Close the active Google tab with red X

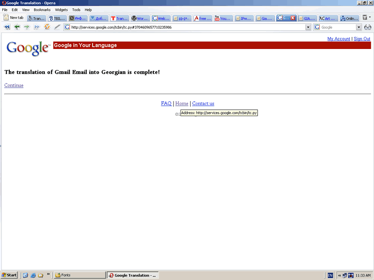tap(293, 18)
